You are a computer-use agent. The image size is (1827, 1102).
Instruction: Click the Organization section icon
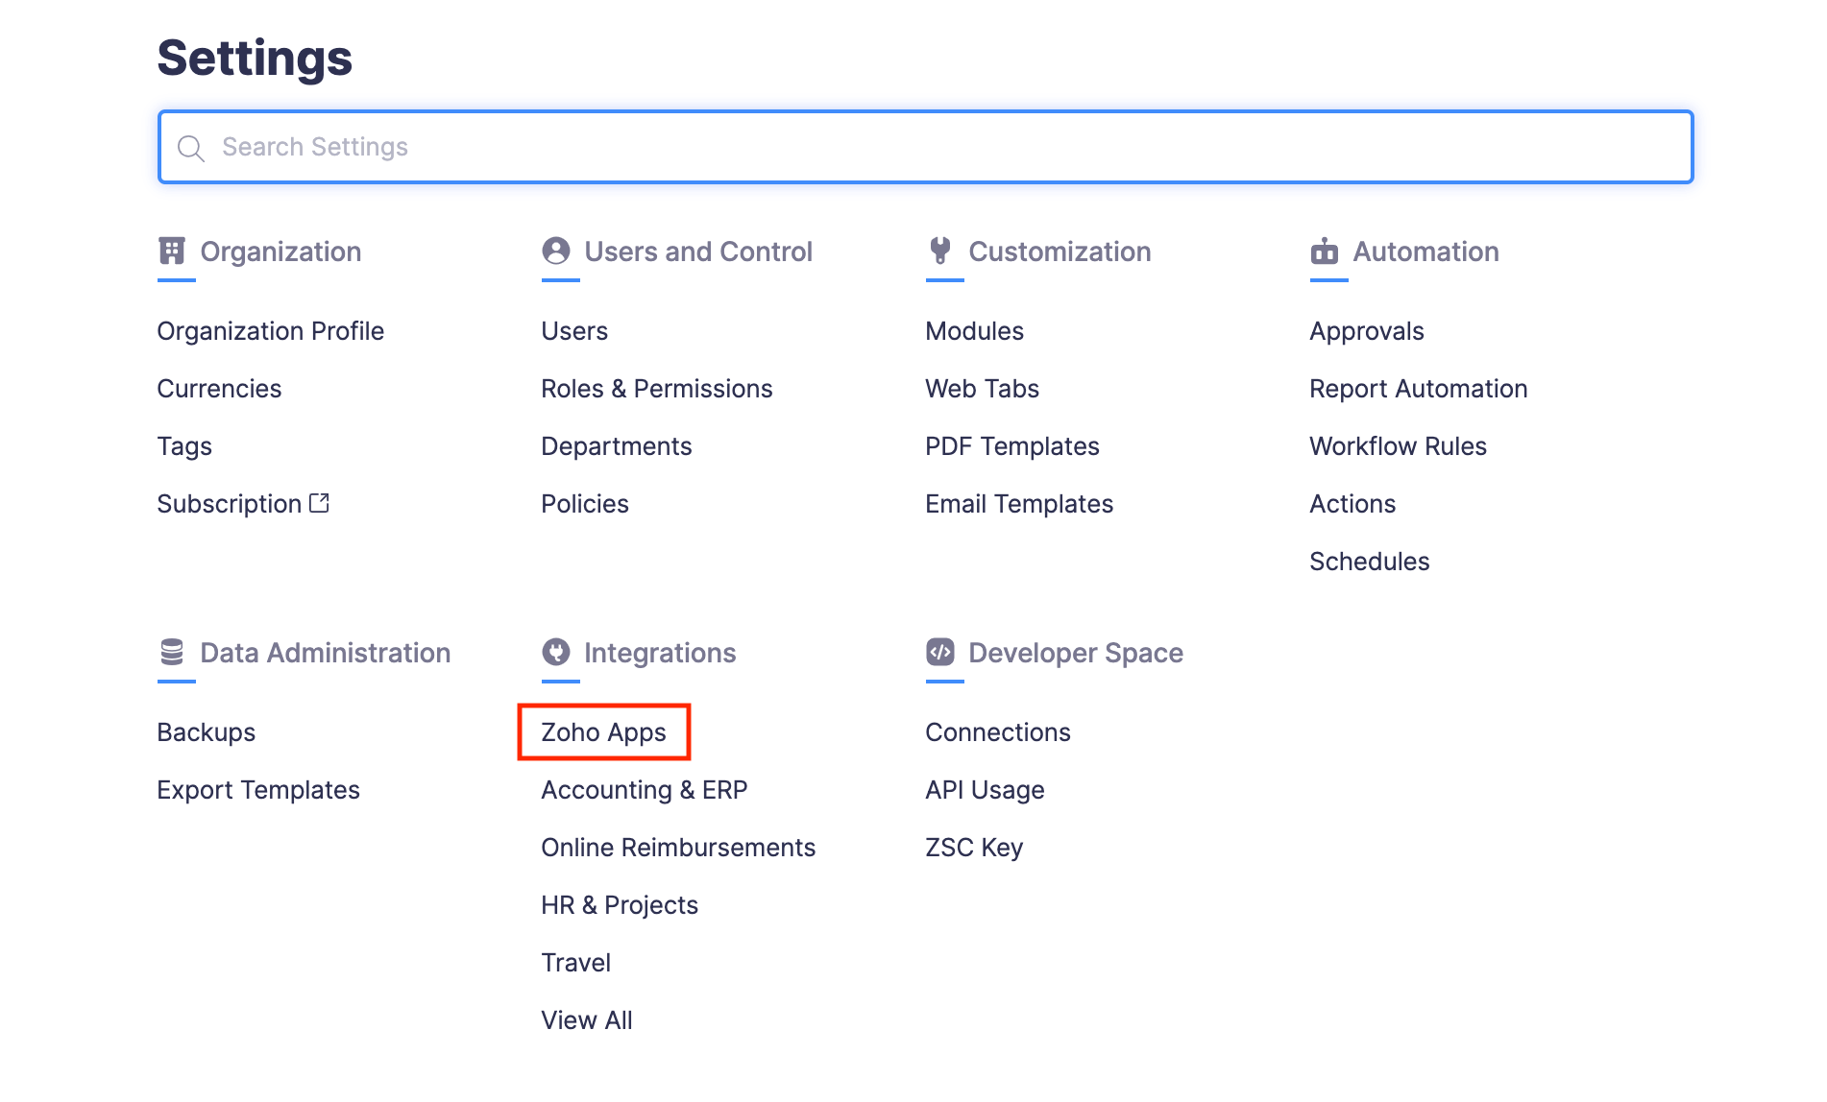(174, 252)
